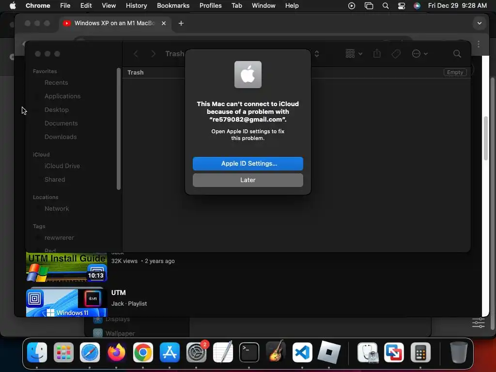
Task: Open the Apple menu
Action: coord(13,5)
